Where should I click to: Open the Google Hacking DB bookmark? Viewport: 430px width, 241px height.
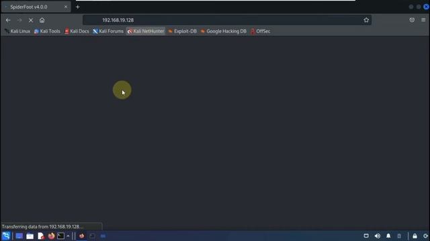click(224, 31)
